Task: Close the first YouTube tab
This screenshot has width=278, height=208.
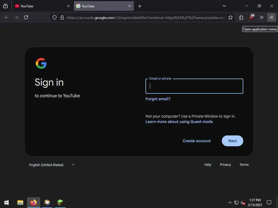Action: coord(68,6)
